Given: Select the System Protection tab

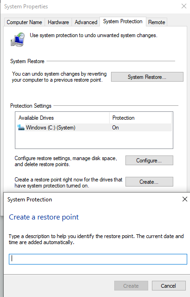Looking at the screenshot, I should click(x=123, y=21).
